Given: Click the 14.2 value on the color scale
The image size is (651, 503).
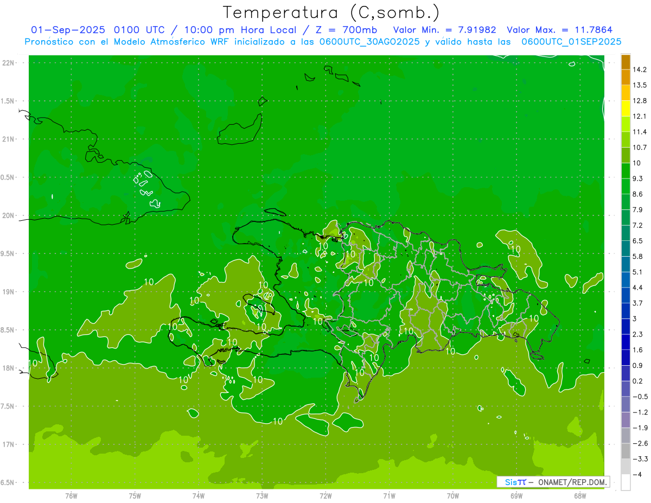Looking at the screenshot, I should pos(640,69).
